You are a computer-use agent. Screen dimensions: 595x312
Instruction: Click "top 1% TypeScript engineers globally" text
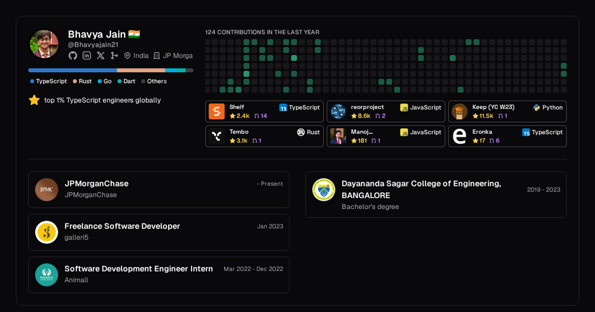(x=103, y=100)
